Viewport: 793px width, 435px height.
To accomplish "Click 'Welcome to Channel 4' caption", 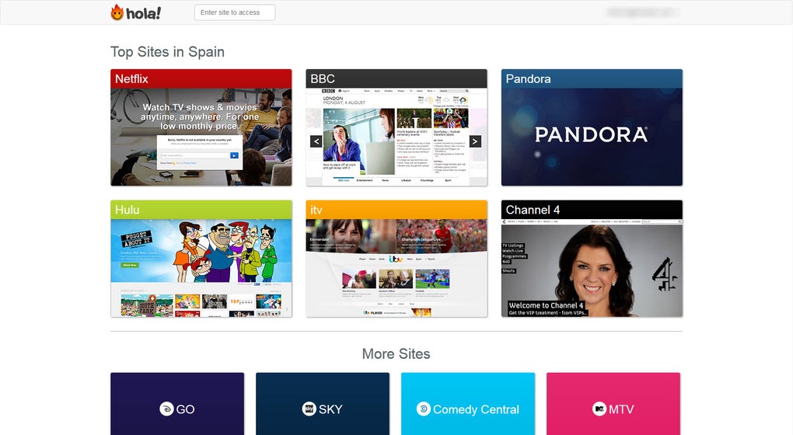I will [x=547, y=305].
